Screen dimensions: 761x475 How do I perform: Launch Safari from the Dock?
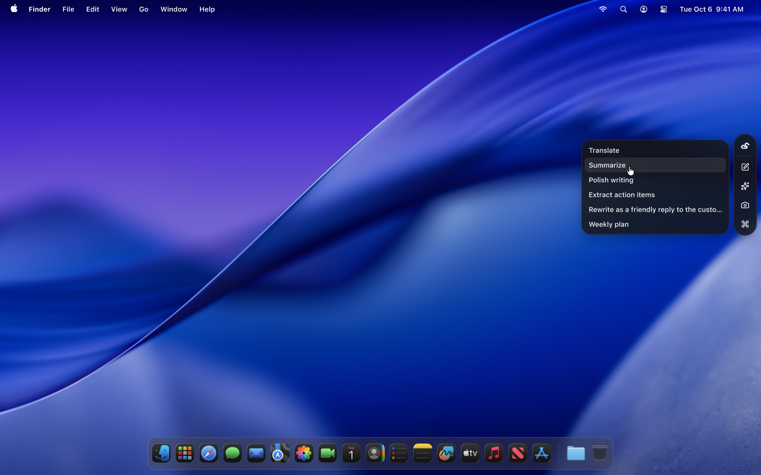pos(209,453)
